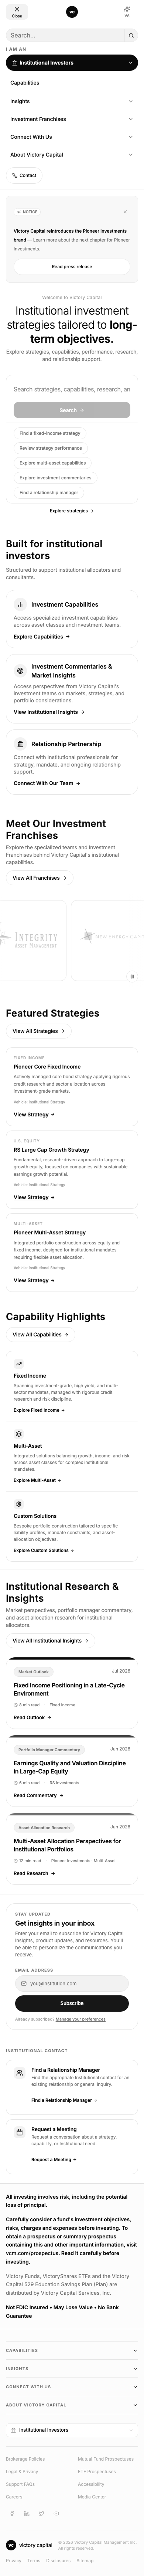Click the search magnifier icon
The image size is (144, 2576).
coord(130,35)
